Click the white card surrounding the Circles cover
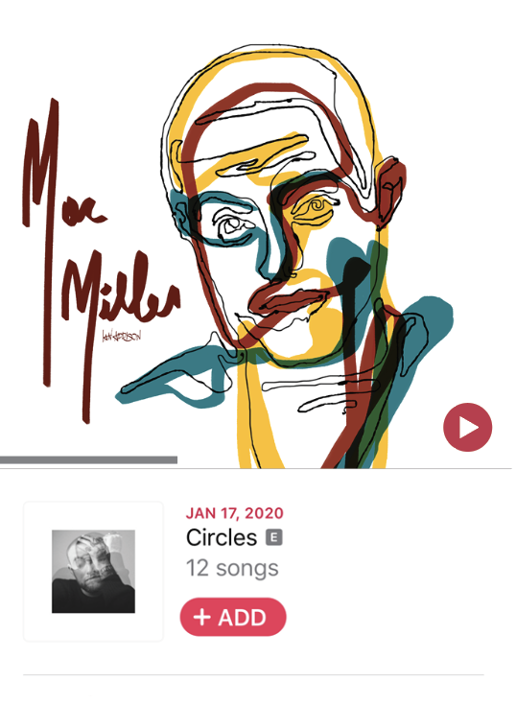 click(x=93, y=572)
